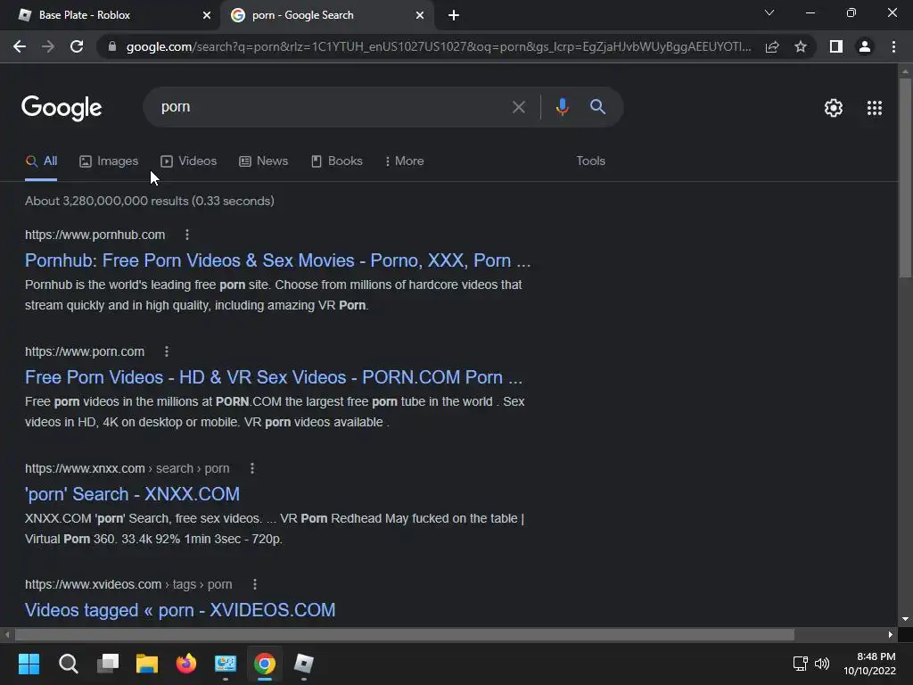Open three-dot menu beside porn.com URL

167,351
